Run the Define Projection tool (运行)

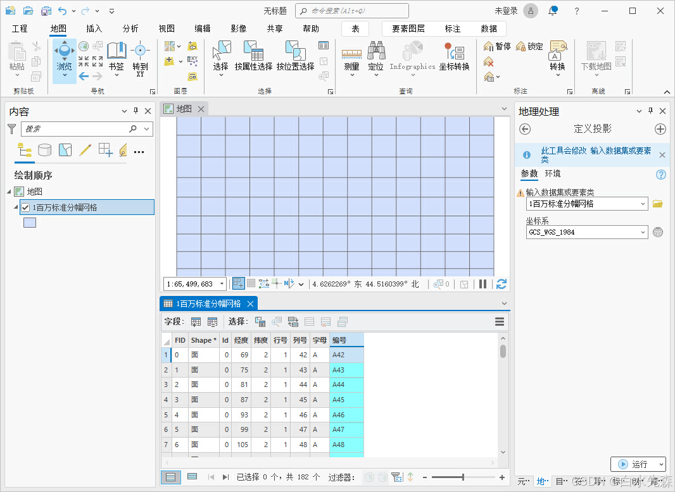coord(634,464)
